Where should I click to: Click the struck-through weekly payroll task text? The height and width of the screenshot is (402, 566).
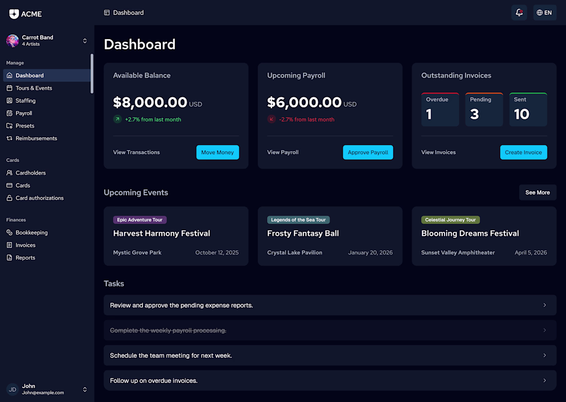point(168,330)
